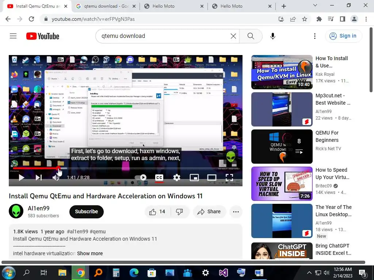
Task: Go back in browser history
Action: tap(8, 19)
